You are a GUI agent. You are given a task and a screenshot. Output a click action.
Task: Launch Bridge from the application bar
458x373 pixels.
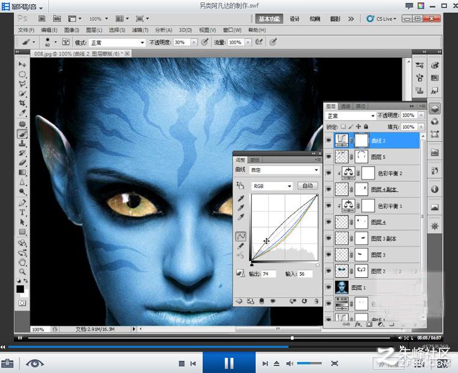coord(42,19)
